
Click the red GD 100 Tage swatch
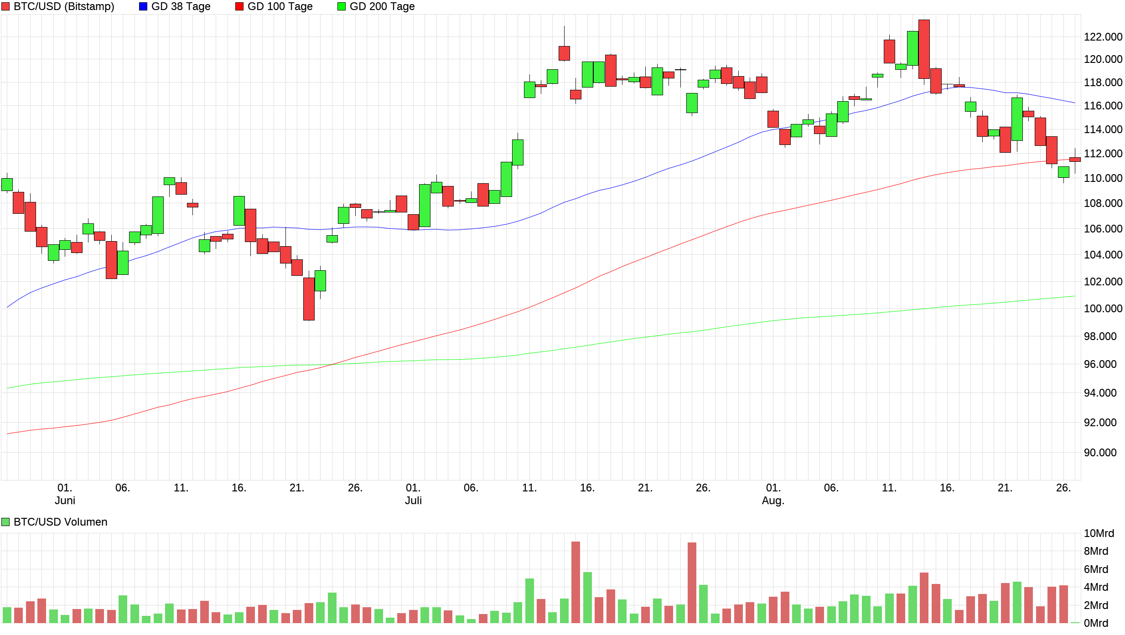tap(239, 6)
